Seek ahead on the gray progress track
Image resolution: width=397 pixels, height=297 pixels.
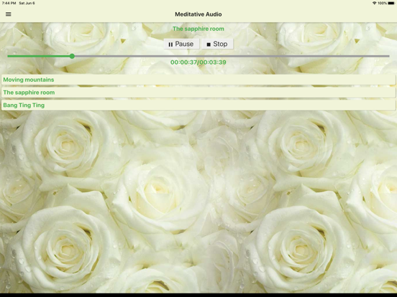[232, 56]
